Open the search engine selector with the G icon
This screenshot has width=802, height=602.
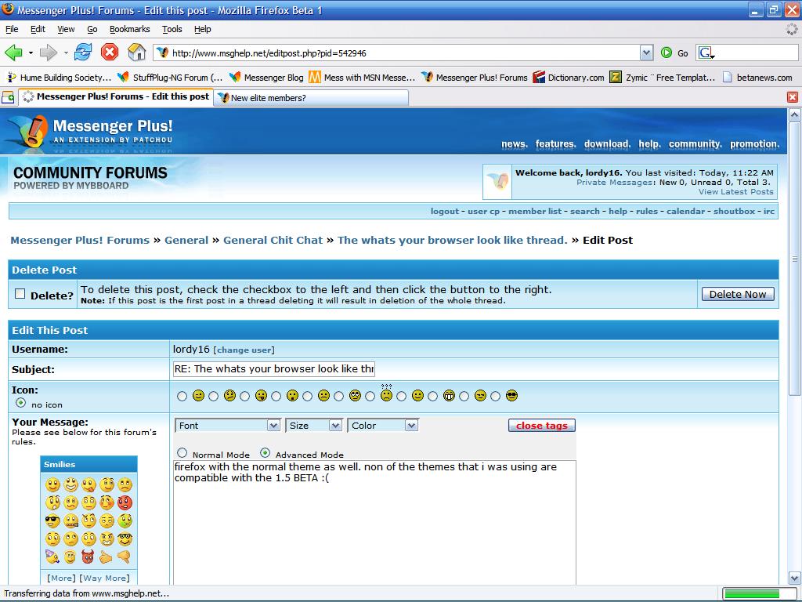706,53
